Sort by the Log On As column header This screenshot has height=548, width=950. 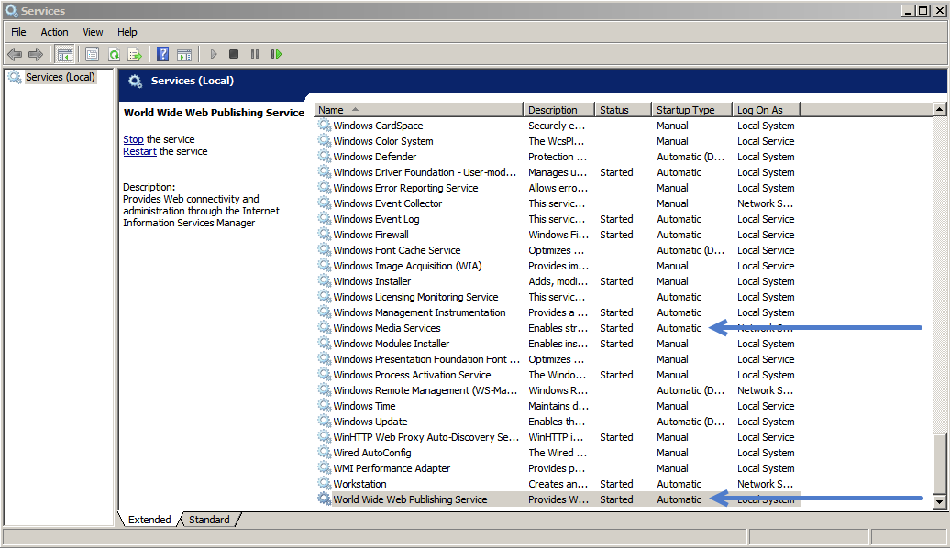[x=767, y=110]
